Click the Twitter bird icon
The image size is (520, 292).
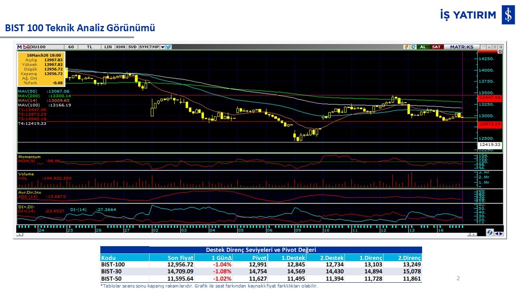point(169,47)
